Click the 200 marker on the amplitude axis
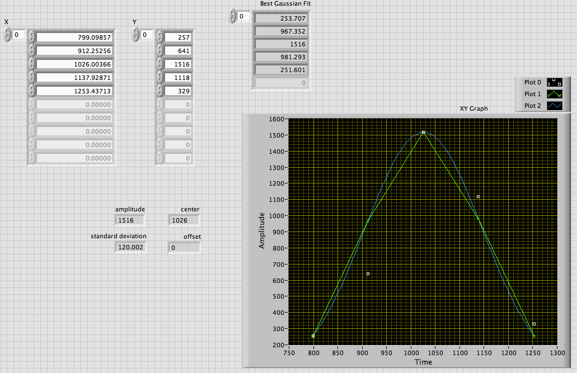This screenshot has height=373, width=577. 278,345
